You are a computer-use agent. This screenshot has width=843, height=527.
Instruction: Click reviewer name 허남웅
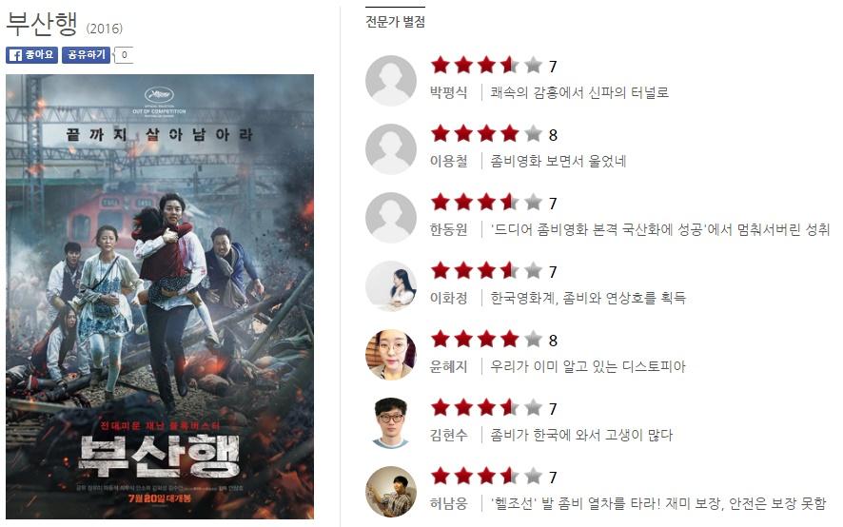pos(448,504)
